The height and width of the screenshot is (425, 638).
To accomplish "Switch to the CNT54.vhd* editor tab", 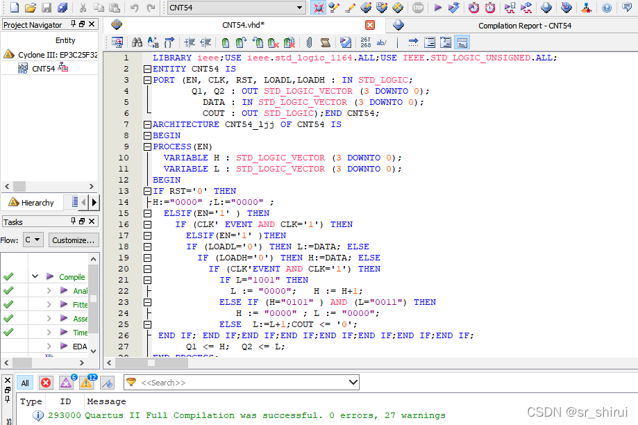I will tap(243, 25).
